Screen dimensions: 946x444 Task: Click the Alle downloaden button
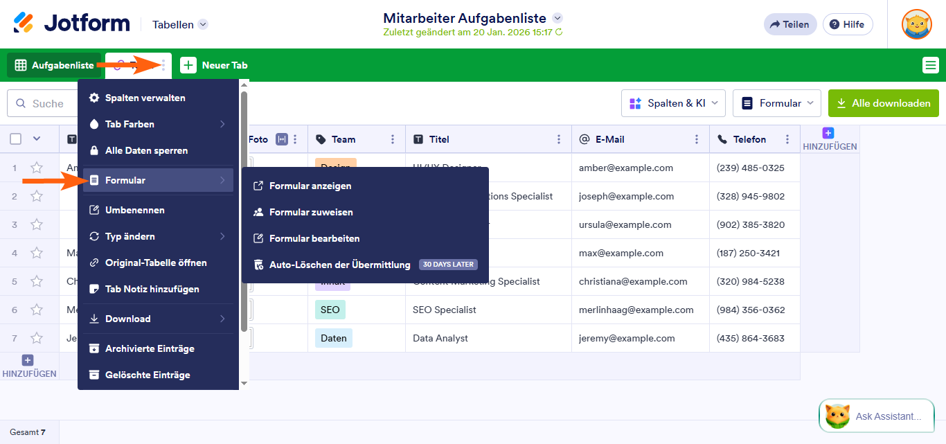click(x=883, y=103)
